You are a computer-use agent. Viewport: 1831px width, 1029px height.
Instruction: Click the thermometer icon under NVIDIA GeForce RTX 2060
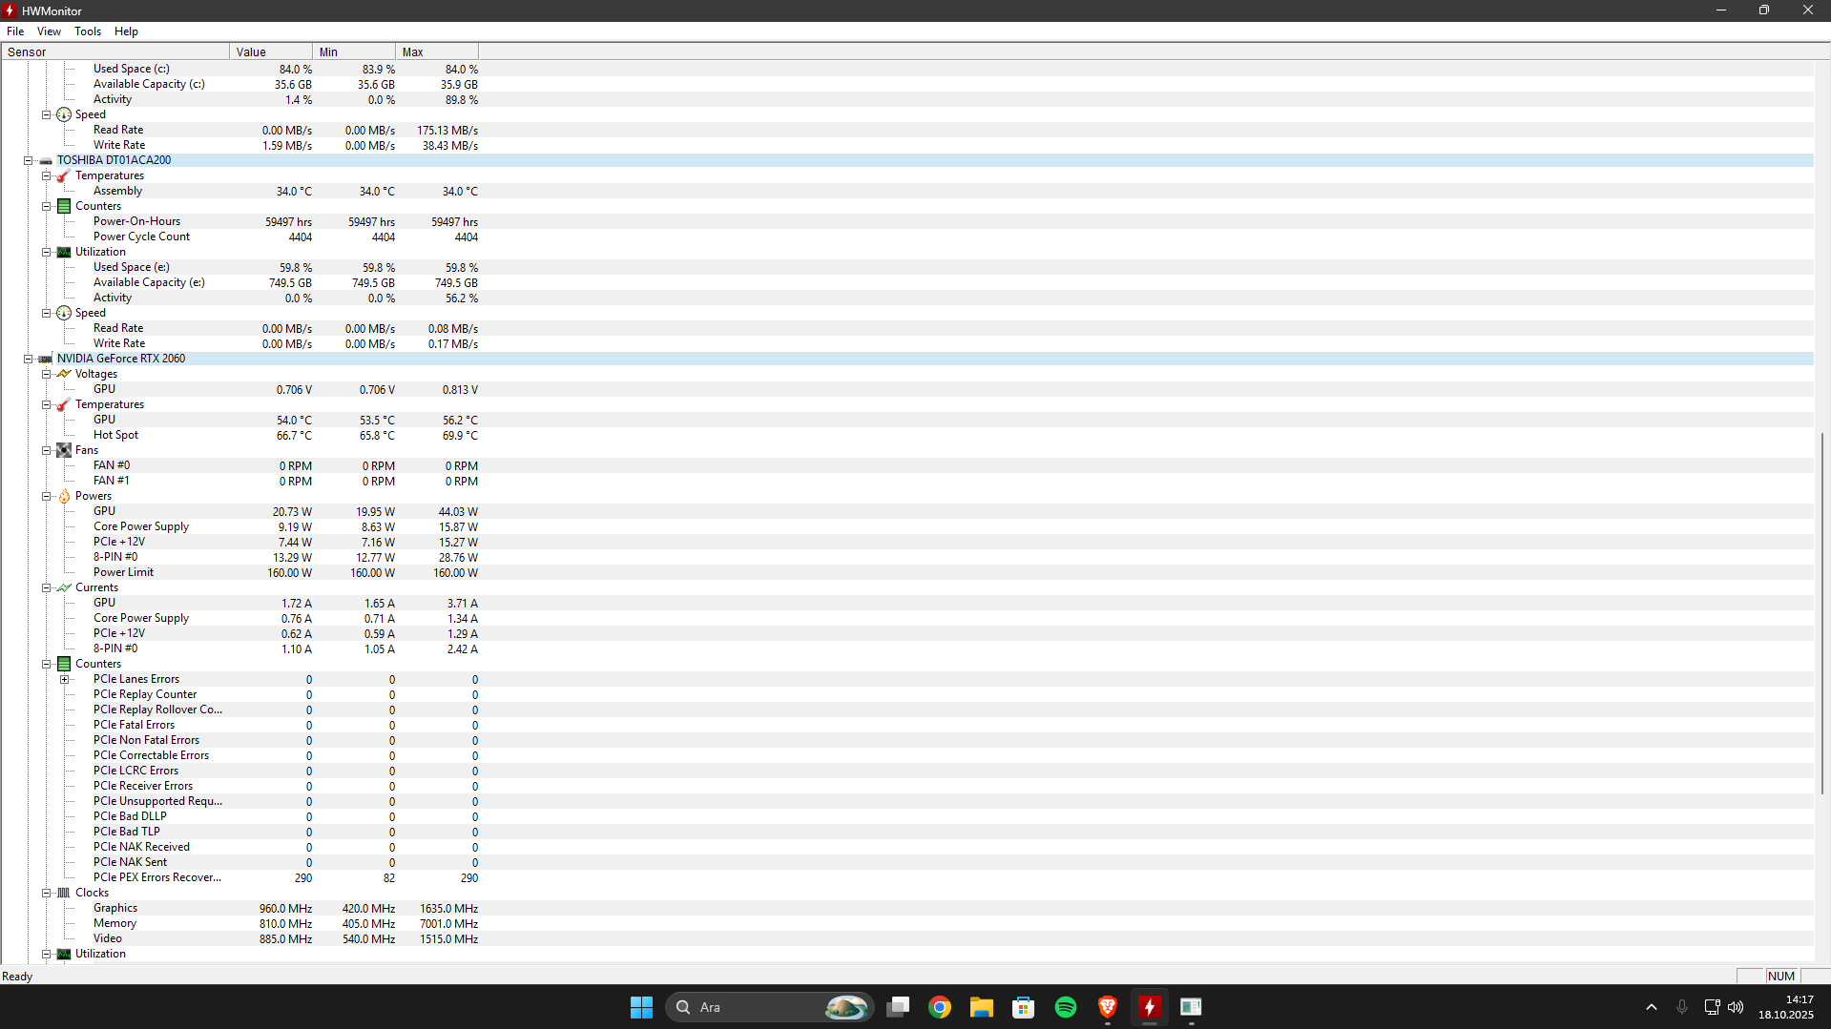point(63,404)
